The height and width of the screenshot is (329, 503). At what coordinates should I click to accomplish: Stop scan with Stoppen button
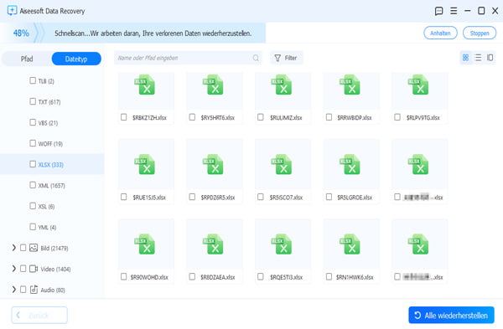coord(480,33)
